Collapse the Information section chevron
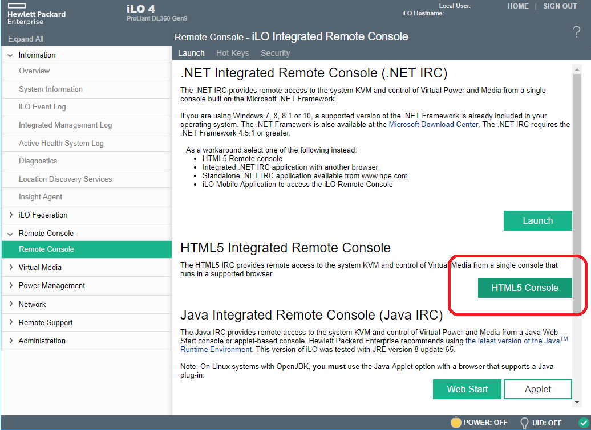 tap(10, 55)
